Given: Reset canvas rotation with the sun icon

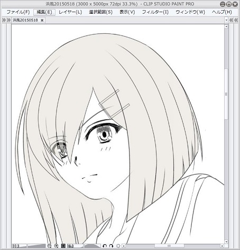Looking at the screenshot, I should [118, 246].
